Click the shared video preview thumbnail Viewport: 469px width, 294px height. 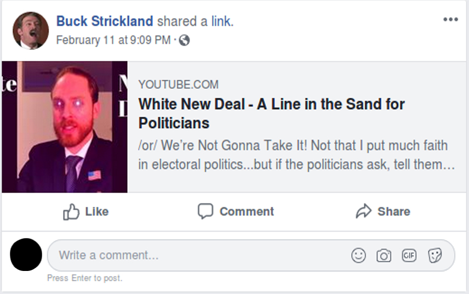point(65,127)
